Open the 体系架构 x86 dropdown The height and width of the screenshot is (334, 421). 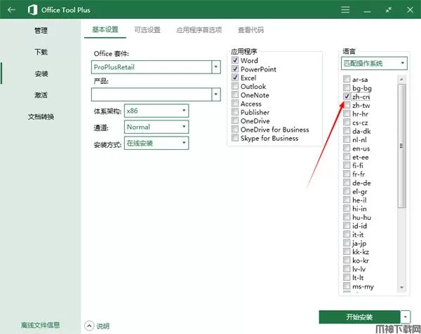(184, 111)
